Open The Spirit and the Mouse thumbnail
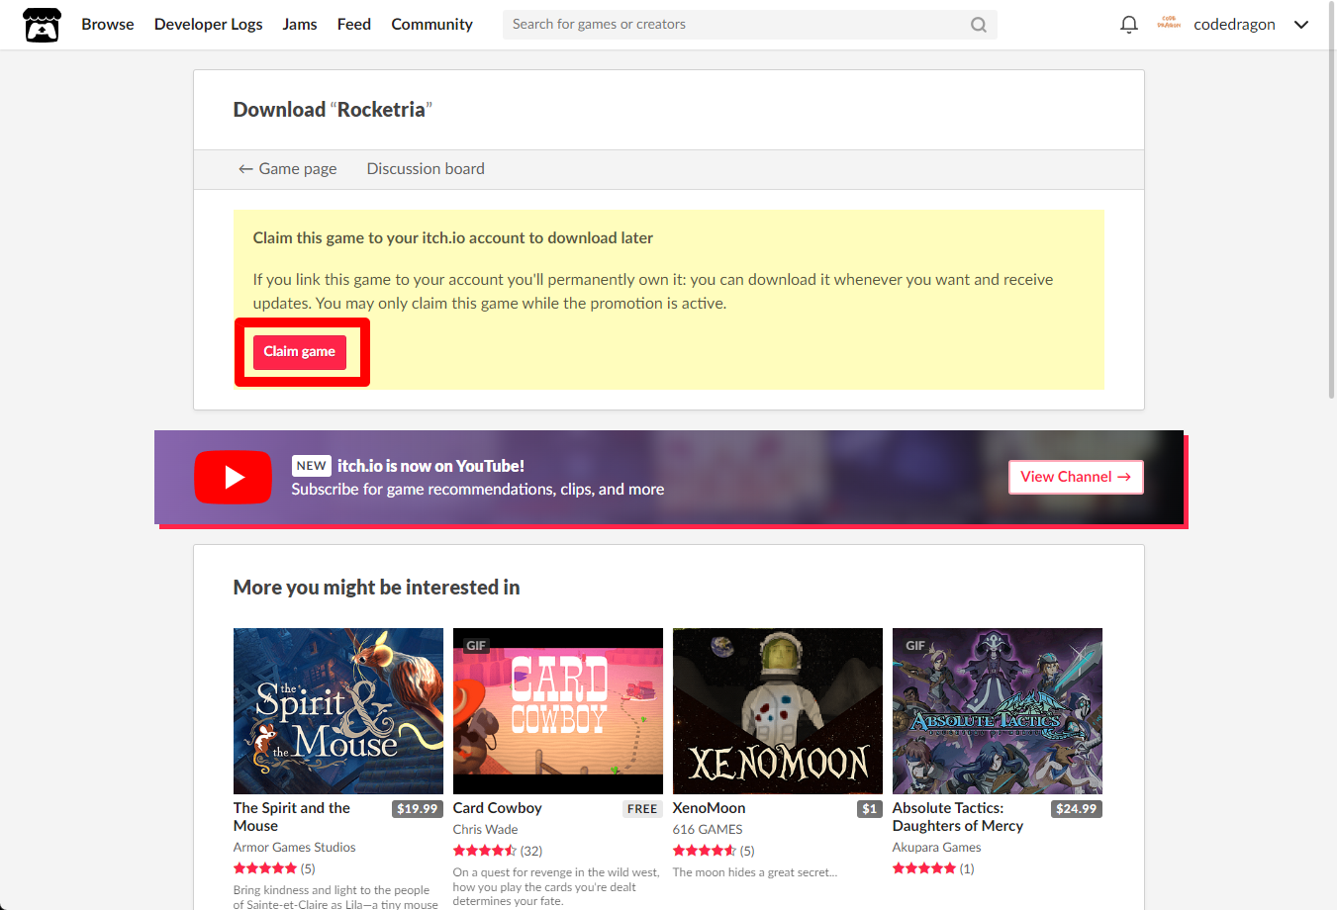Screen dimensions: 1337x910 (338, 711)
